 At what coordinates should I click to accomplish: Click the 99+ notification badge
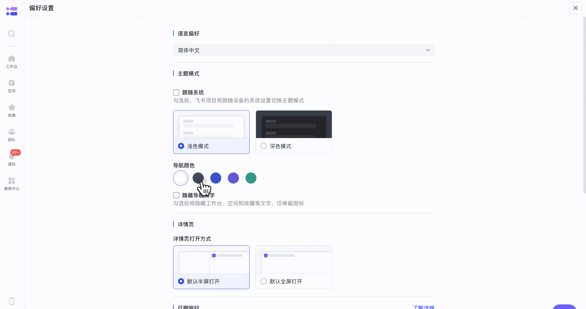point(15,152)
